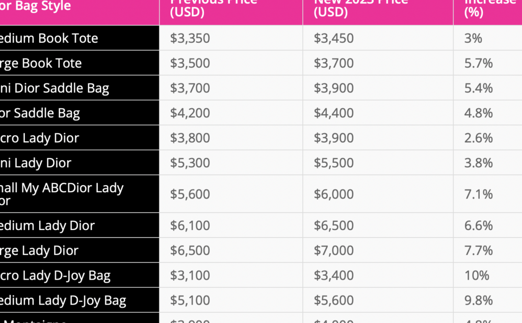This screenshot has width=522, height=323.
Task: Click the Mini Dior Saddle Bag cell
Action: pyautogui.click(x=55, y=88)
